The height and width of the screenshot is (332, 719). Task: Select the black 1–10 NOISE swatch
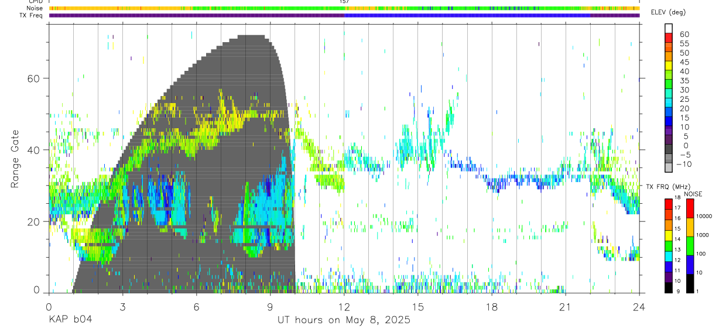click(690, 282)
